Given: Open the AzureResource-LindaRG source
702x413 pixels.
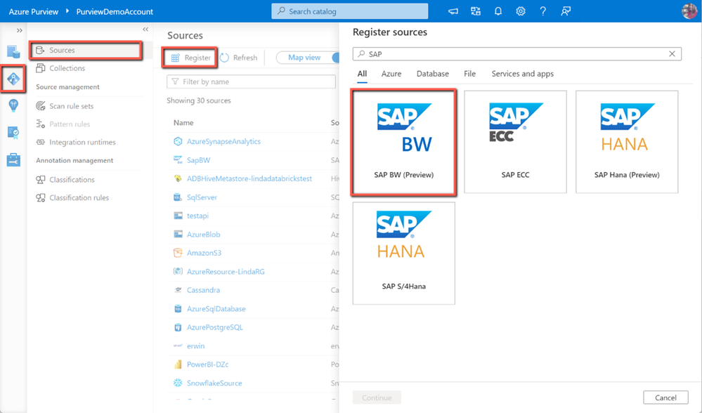Looking at the screenshot, I should [x=226, y=272].
